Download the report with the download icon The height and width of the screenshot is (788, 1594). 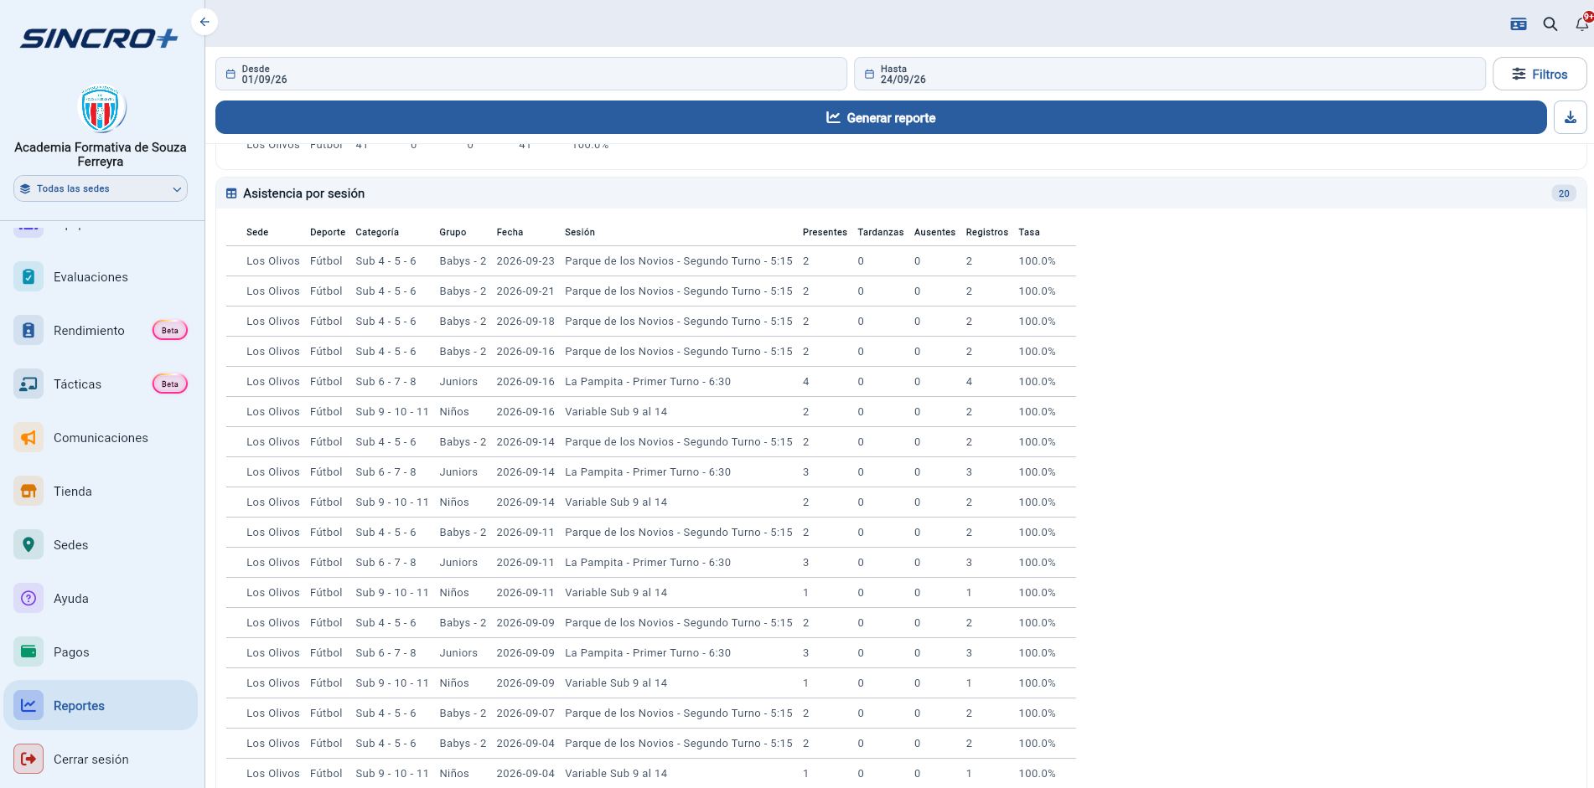tap(1570, 117)
